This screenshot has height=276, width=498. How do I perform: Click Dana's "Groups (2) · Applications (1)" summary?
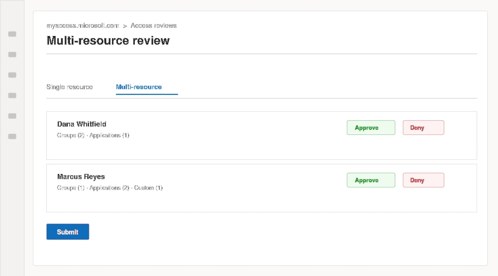point(93,135)
